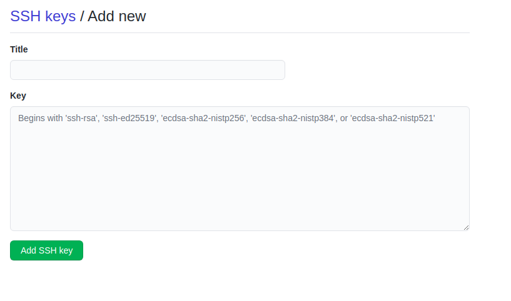This screenshot has height=301, width=511.
Task: Click inside the large public key box
Action: click(x=240, y=175)
